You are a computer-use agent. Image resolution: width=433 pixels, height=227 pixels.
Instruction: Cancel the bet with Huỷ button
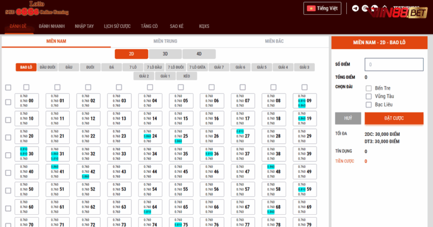click(348, 118)
